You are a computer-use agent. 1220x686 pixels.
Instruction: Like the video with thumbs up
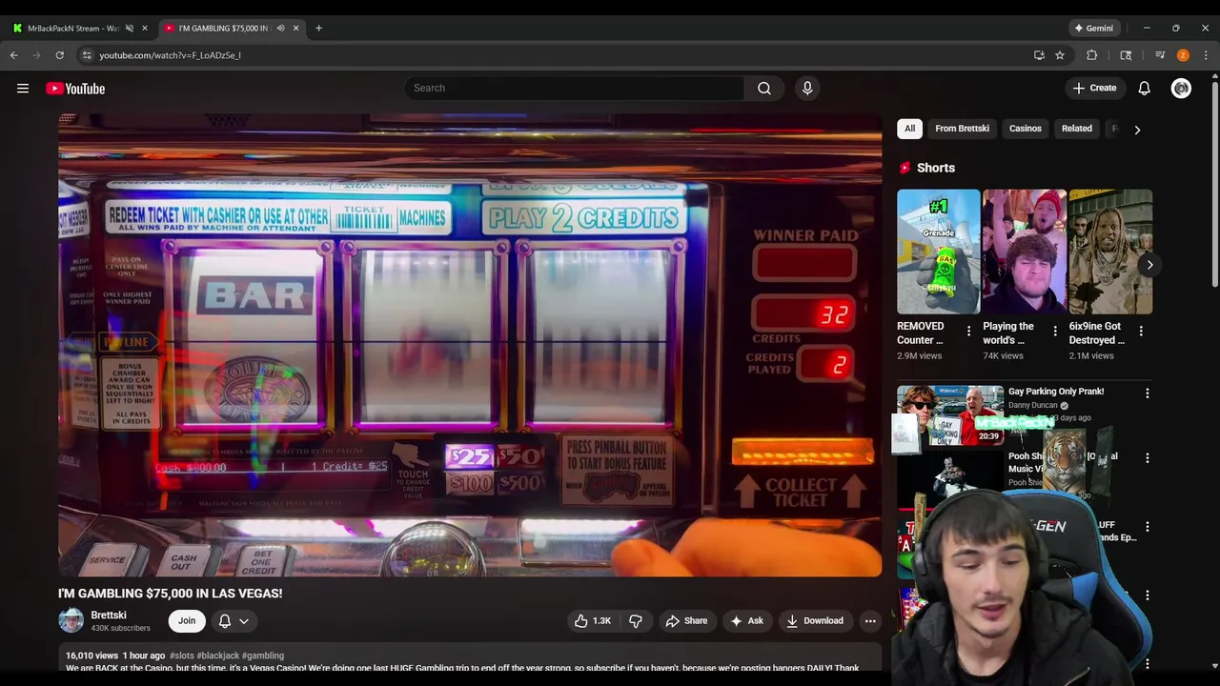[593, 621]
